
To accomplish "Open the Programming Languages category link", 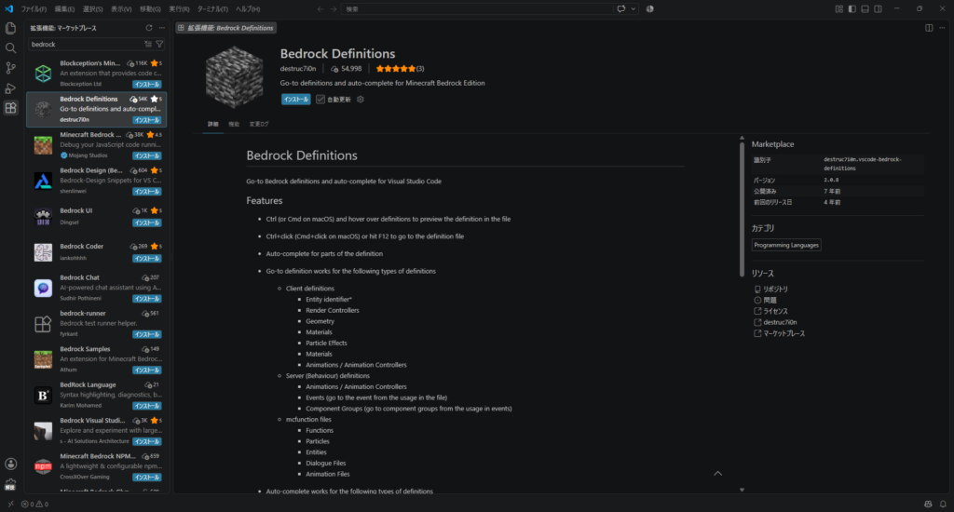I will pyautogui.click(x=786, y=245).
